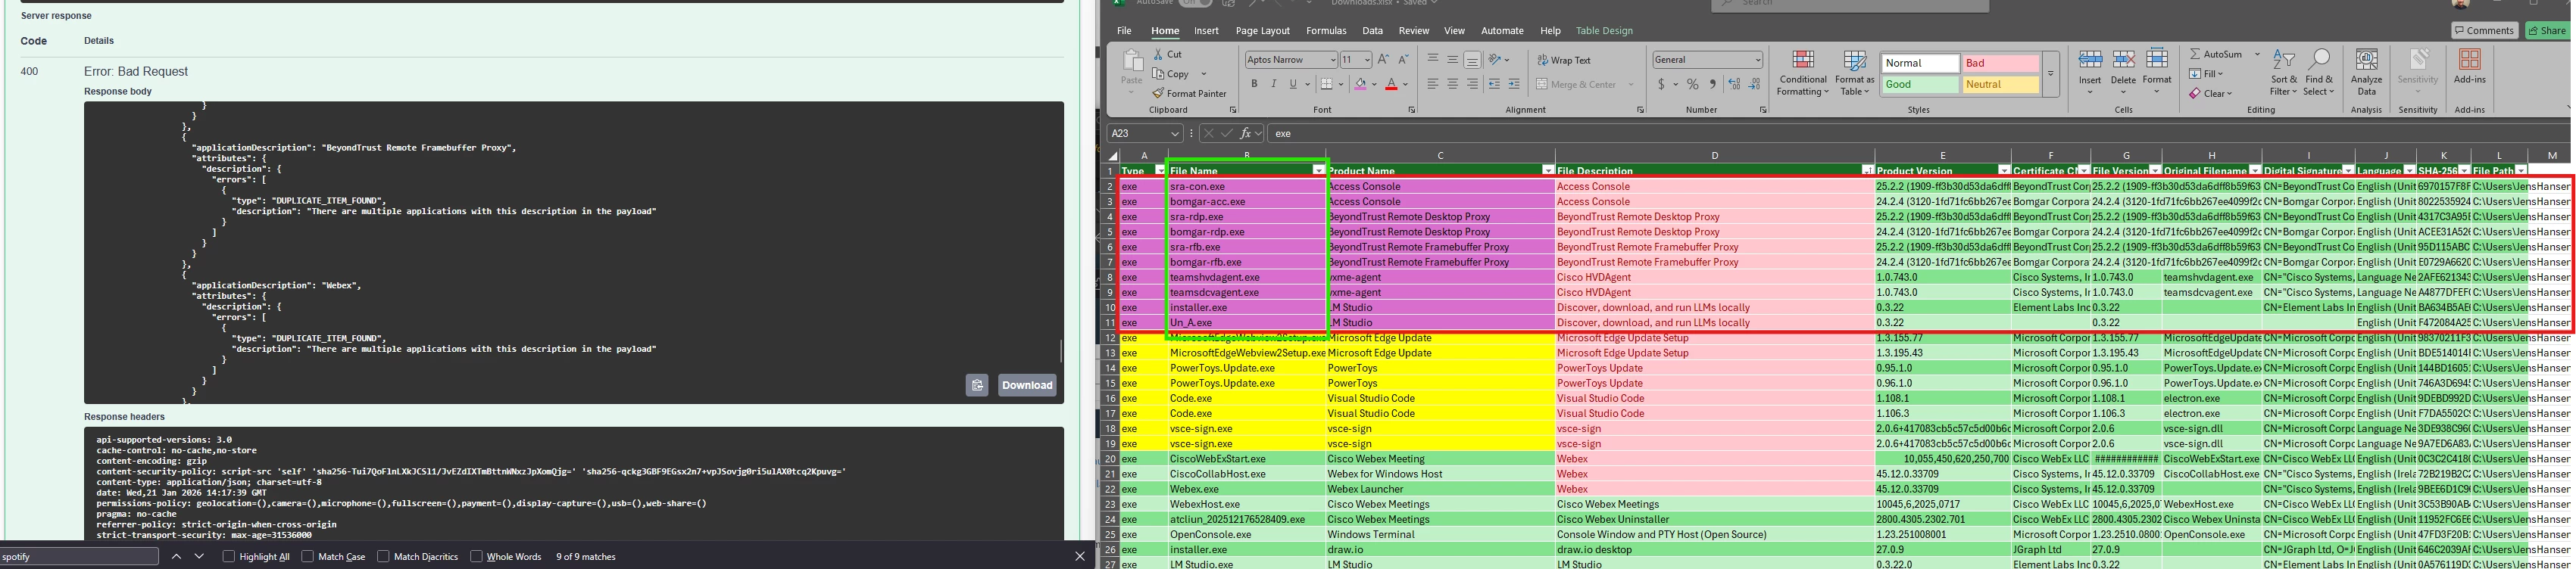The image size is (2576, 569).
Task: Expand the cell Styles gallery
Action: pyautogui.click(x=2050, y=74)
